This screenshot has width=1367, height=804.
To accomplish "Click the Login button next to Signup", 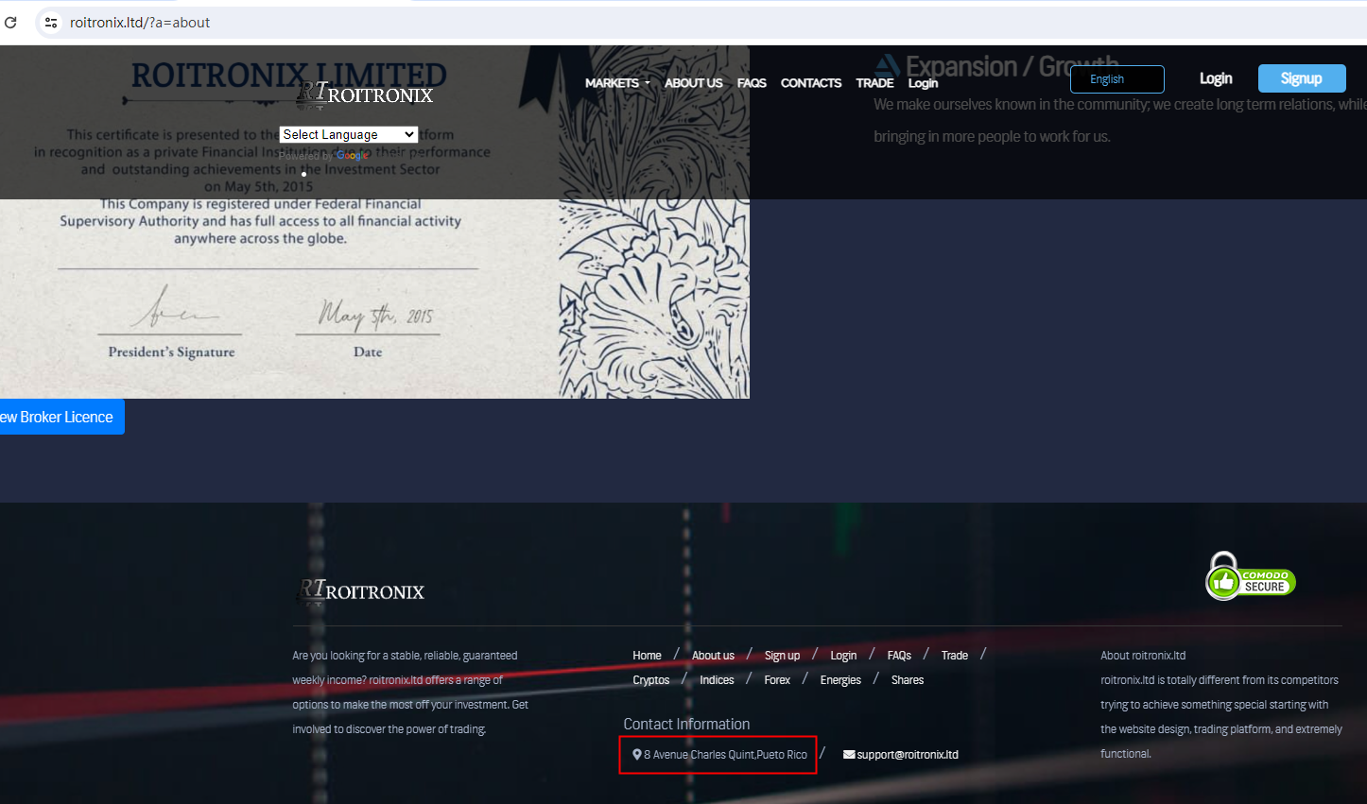I will pyautogui.click(x=1216, y=78).
